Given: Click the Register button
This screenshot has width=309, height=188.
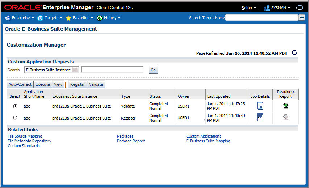Looking at the screenshot, I should pyautogui.click(x=78, y=84).
